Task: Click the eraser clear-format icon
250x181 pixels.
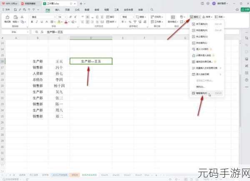Action: 73,22
